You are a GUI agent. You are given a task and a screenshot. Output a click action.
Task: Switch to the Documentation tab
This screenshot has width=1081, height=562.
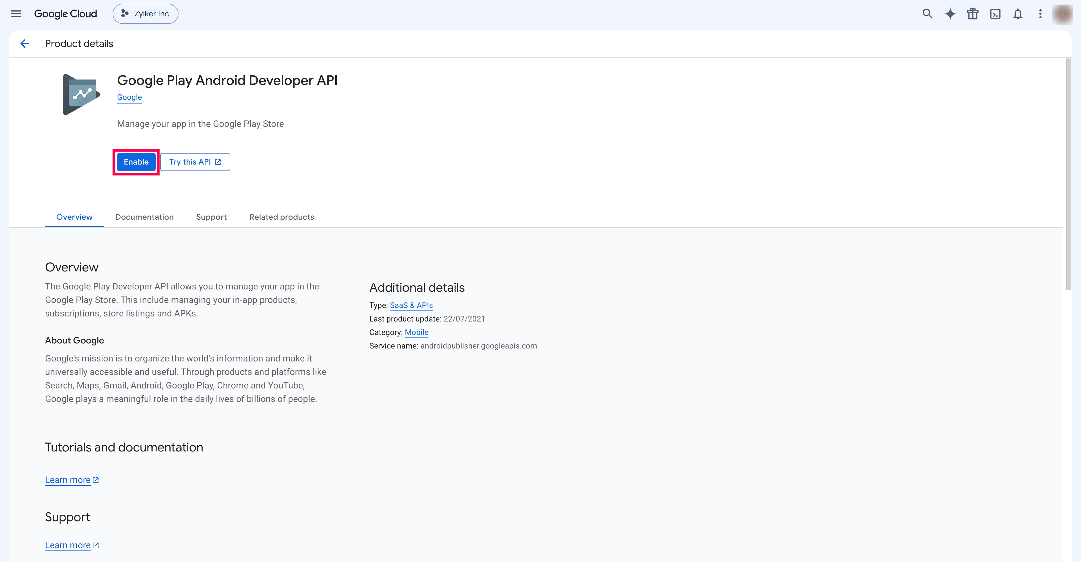(x=144, y=217)
